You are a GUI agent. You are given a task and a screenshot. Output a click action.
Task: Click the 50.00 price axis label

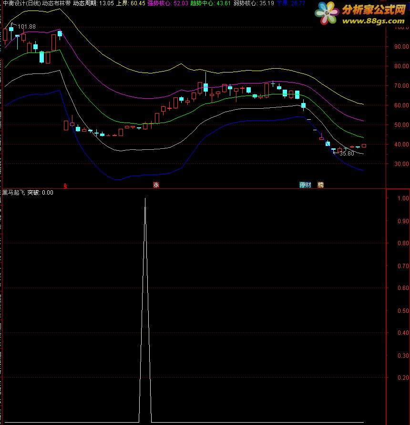[x=401, y=124]
